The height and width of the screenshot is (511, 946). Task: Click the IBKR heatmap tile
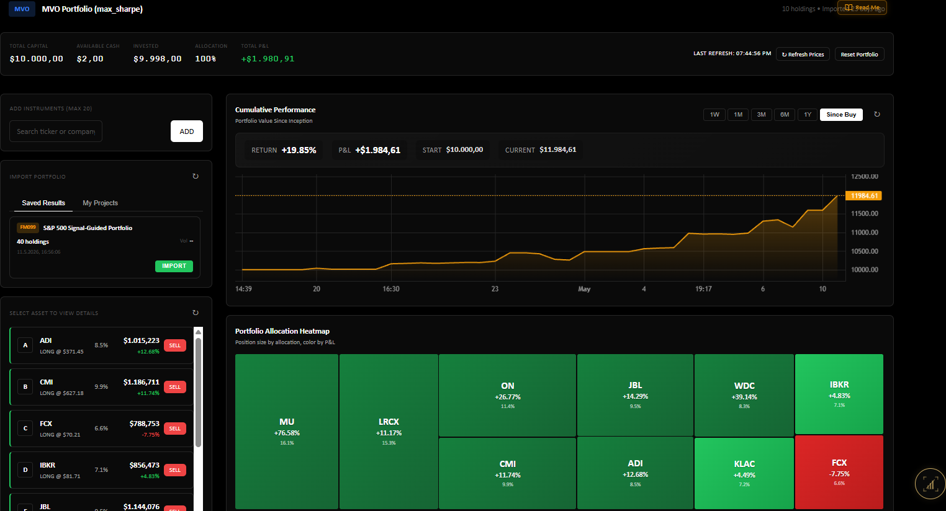tap(839, 394)
